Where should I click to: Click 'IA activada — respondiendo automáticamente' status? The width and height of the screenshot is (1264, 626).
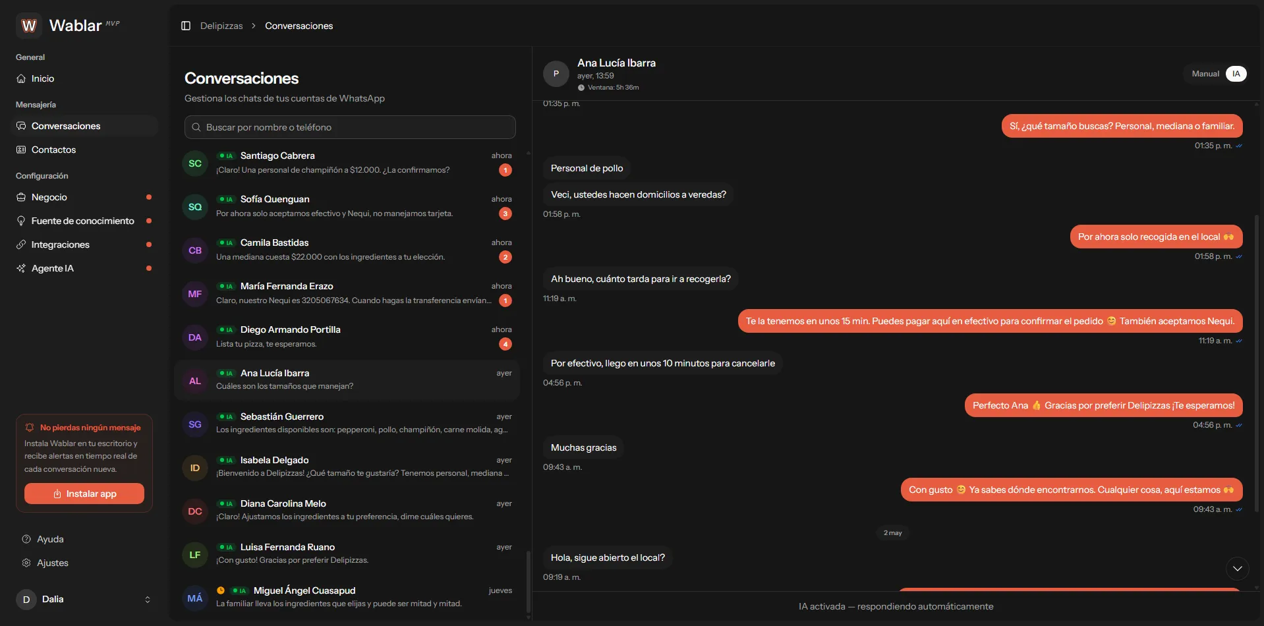coord(896,606)
